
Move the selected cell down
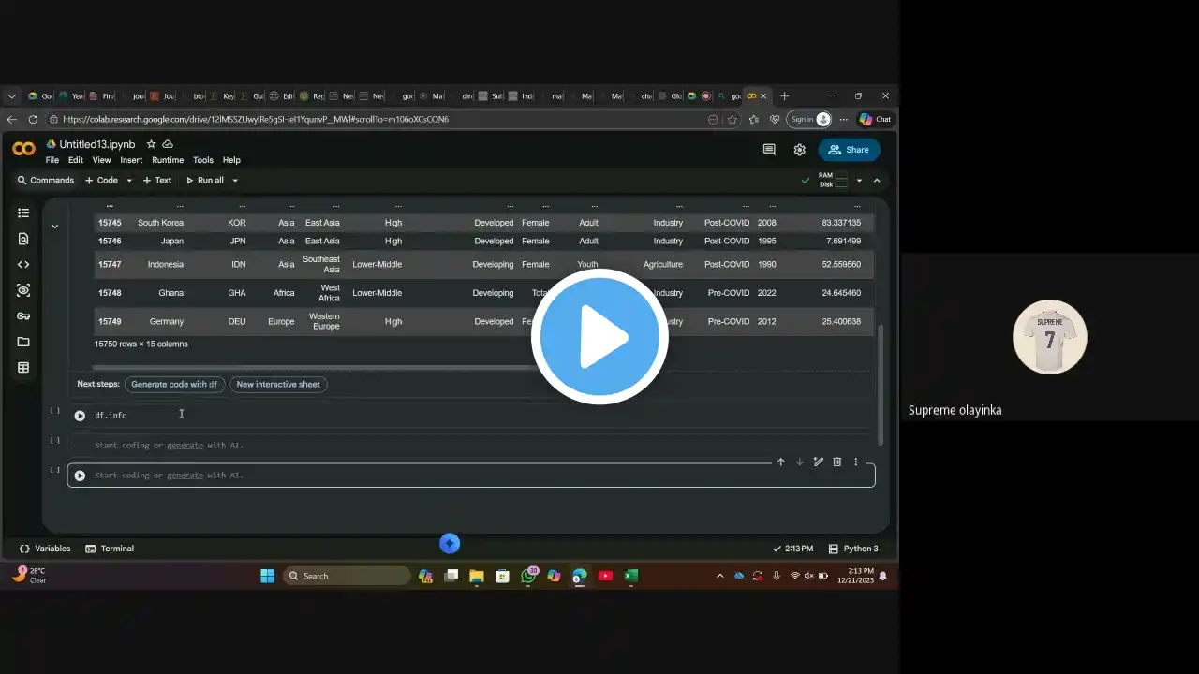point(799,462)
